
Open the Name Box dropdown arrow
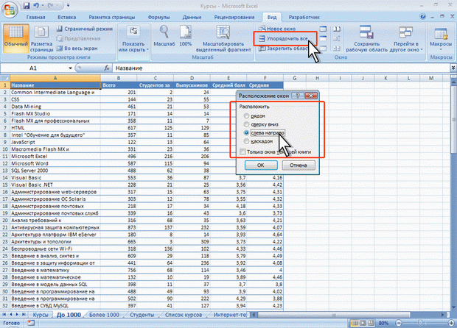tap(70, 68)
